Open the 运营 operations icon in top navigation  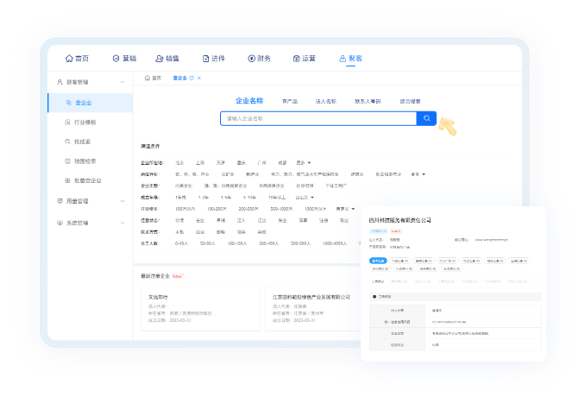click(296, 59)
